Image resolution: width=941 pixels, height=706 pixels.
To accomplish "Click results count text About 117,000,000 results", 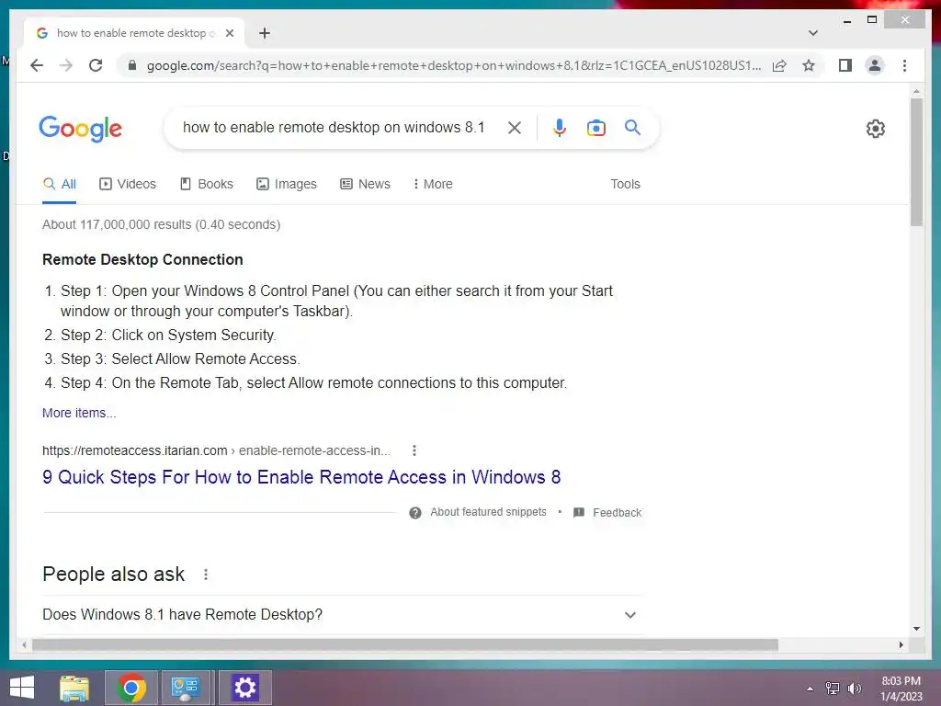I will [x=162, y=224].
